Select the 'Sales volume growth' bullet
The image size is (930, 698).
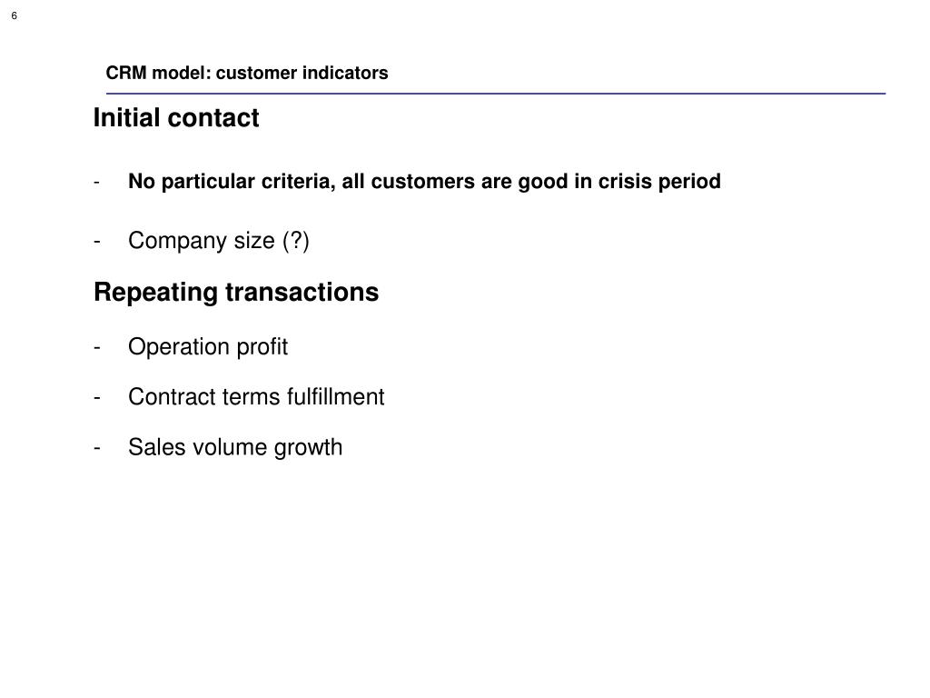pos(235,447)
